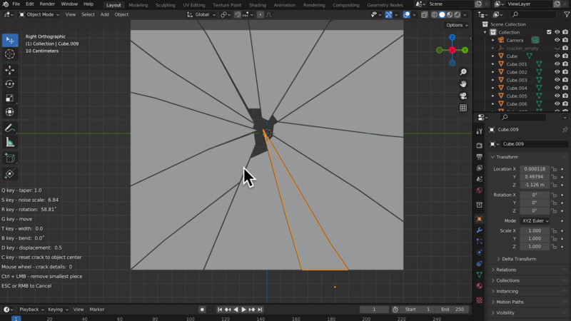Toggle lock on Location X

tap(554, 169)
